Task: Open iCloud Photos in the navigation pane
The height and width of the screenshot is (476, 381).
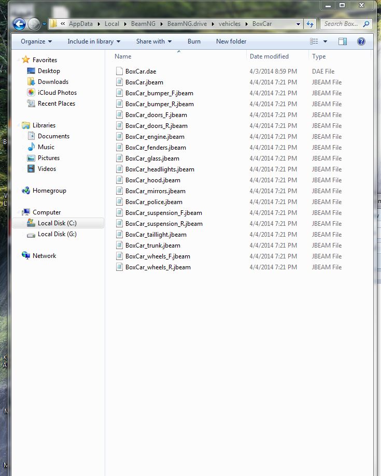Action: click(57, 93)
